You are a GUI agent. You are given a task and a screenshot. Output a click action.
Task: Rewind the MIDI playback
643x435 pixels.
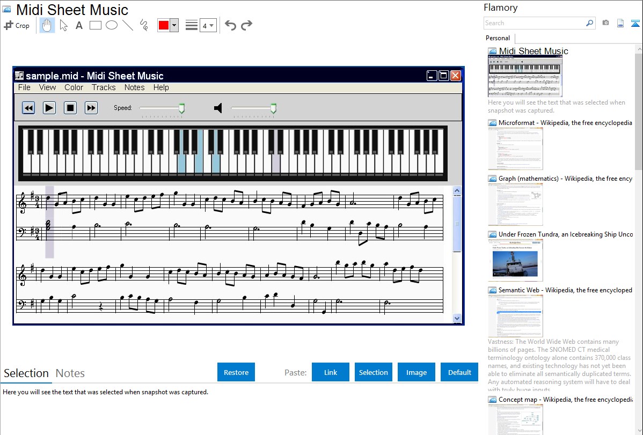pos(28,108)
